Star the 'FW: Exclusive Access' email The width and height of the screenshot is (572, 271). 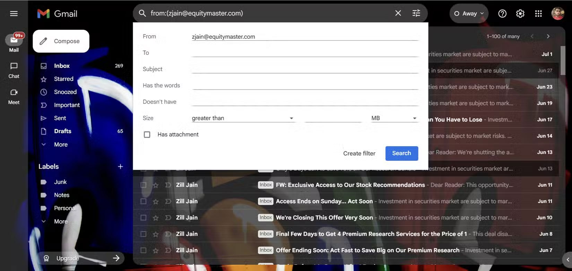tap(156, 185)
